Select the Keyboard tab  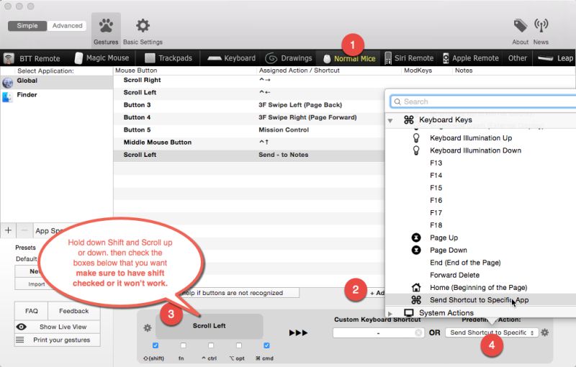click(x=231, y=58)
